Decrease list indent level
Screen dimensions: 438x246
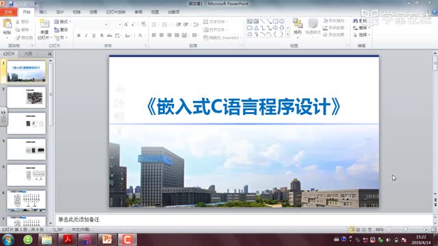pos(179,25)
